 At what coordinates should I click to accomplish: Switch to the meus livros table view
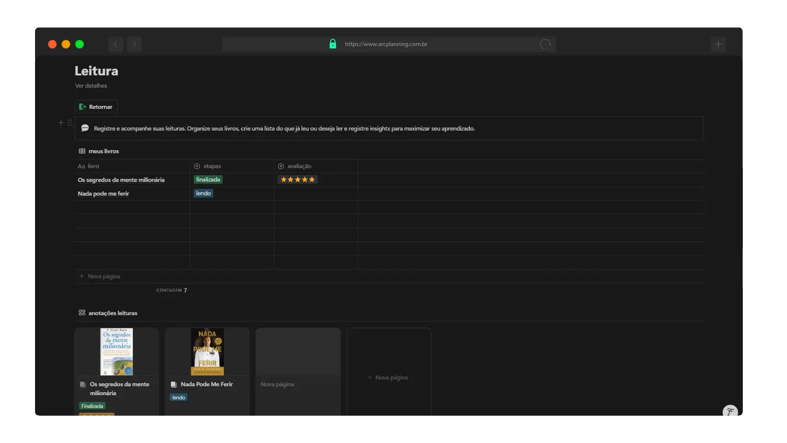point(99,151)
